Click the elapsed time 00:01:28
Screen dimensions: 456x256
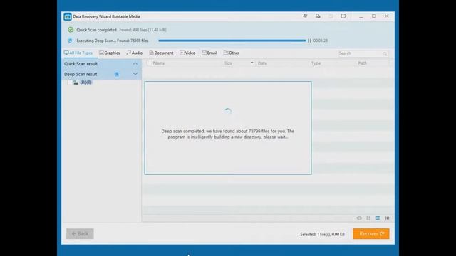click(321, 41)
